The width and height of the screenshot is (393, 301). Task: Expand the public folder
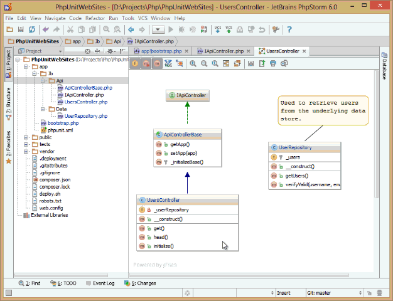(26, 137)
